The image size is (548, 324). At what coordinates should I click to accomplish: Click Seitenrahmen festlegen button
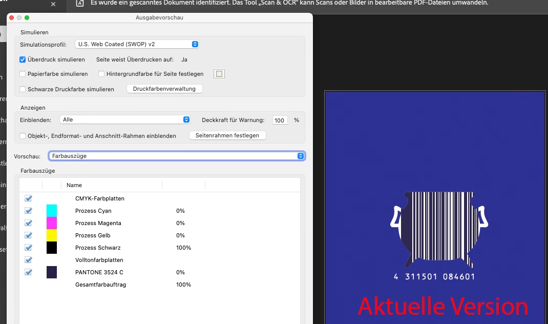pyautogui.click(x=227, y=135)
